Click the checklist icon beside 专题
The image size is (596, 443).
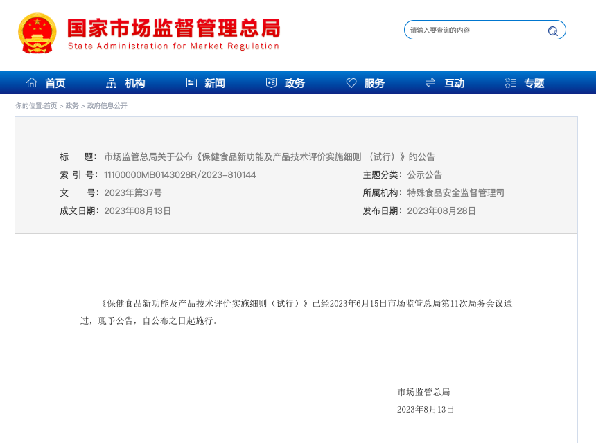(x=510, y=82)
